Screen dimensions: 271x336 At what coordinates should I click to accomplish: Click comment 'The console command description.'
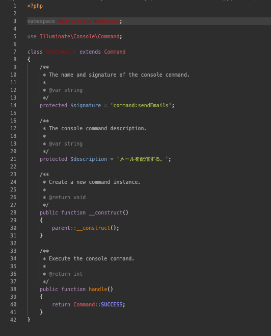coord(98,128)
